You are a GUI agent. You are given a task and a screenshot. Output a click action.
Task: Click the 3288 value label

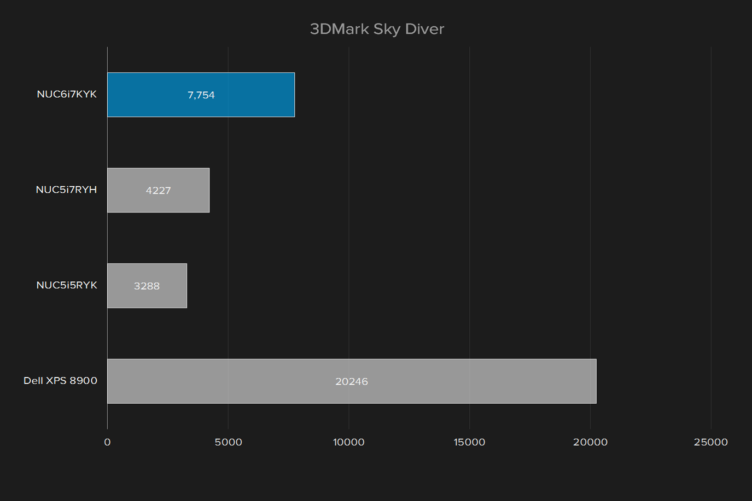147,286
